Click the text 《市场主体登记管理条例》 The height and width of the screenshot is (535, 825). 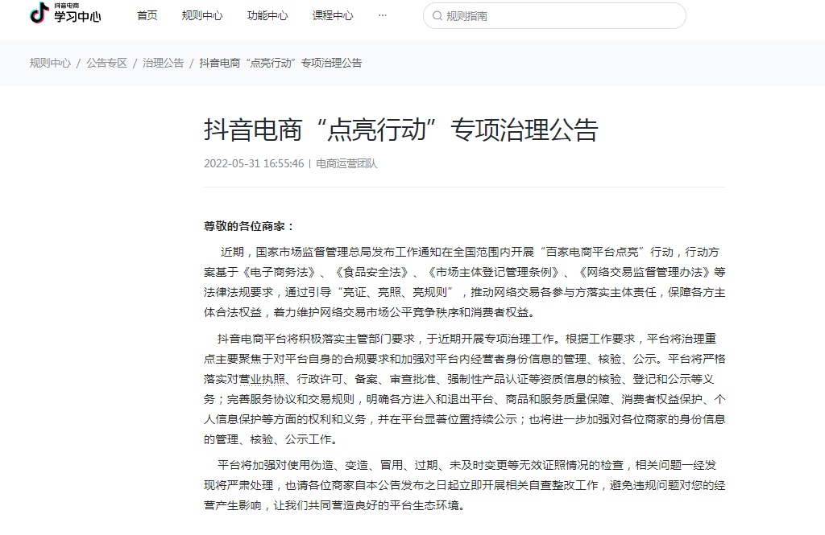(x=494, y=272)
